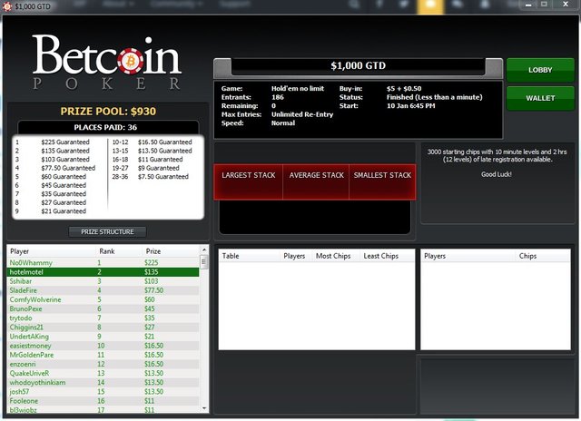This screenshot has height=421, width=581.
Task: Click the Unlimited Re-Entry value
Action: pos(302,114)
